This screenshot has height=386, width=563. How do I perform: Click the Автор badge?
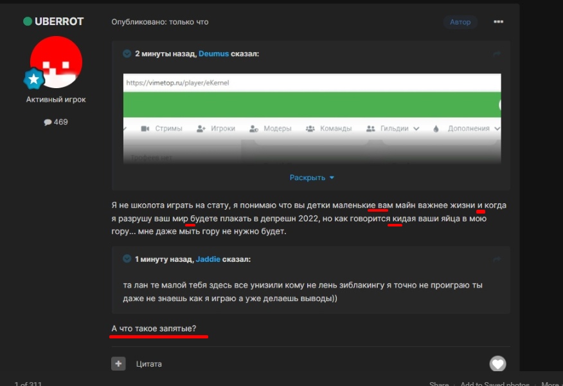[460, 22]
